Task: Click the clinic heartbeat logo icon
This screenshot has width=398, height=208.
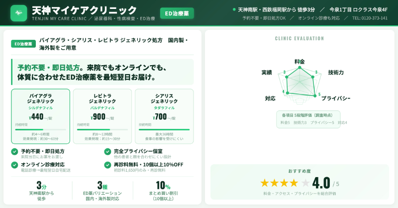Action: click(19, 12)
